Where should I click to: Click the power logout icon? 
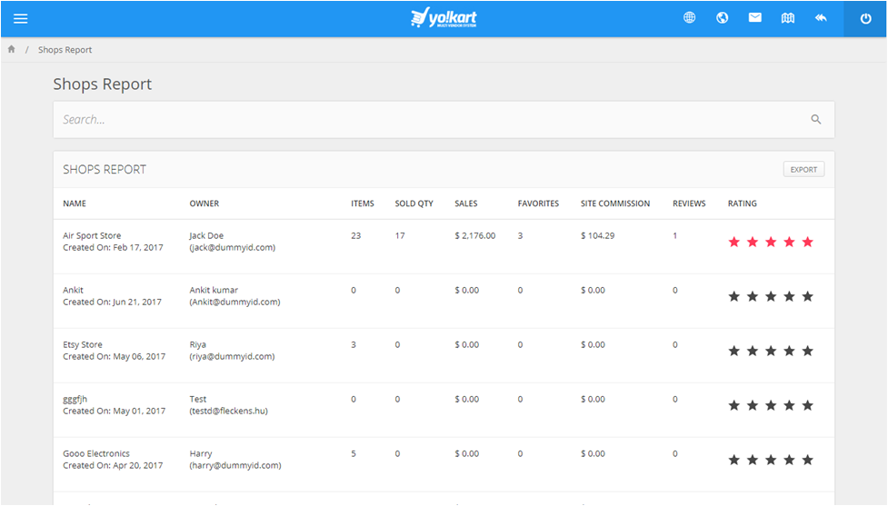[865, 19]
